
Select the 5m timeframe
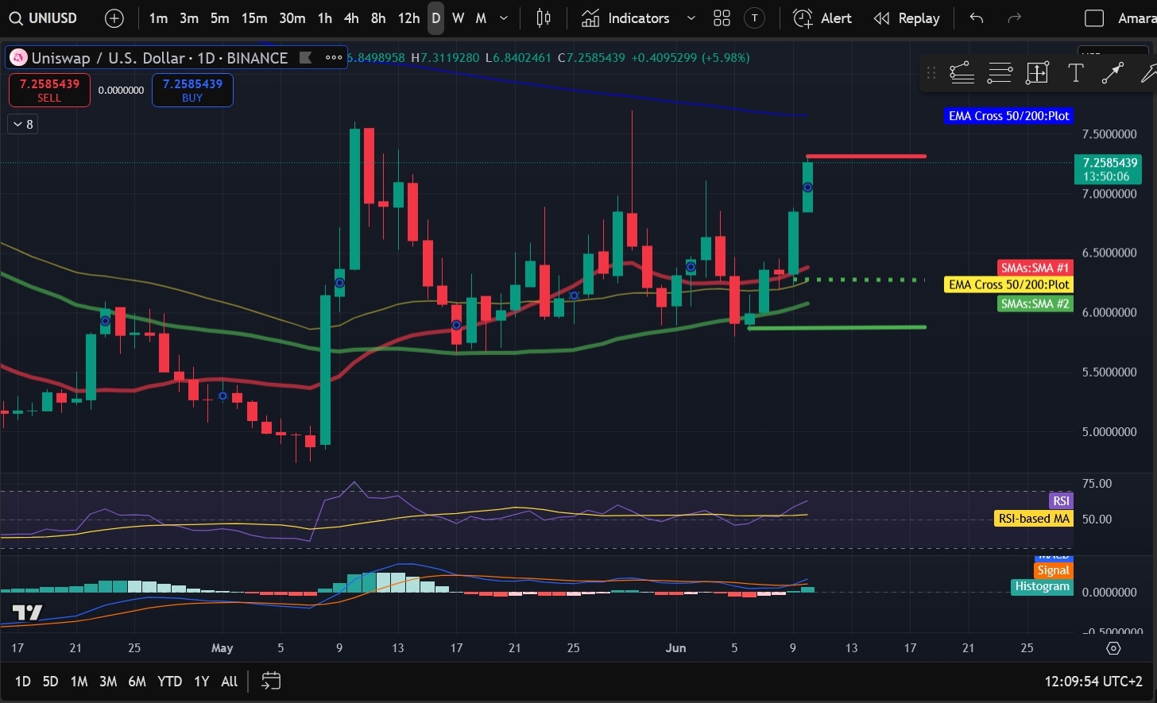(x=220, y=18)
